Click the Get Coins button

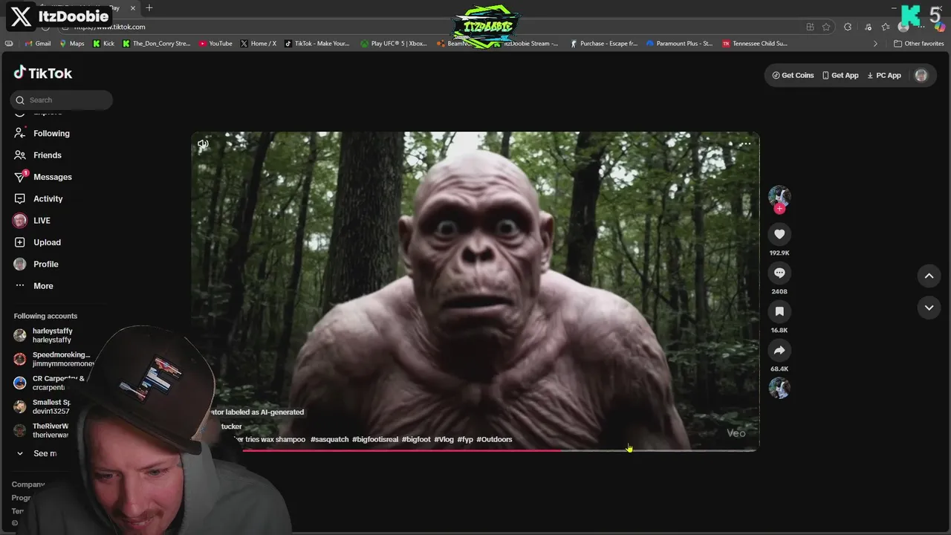(793, 75)
